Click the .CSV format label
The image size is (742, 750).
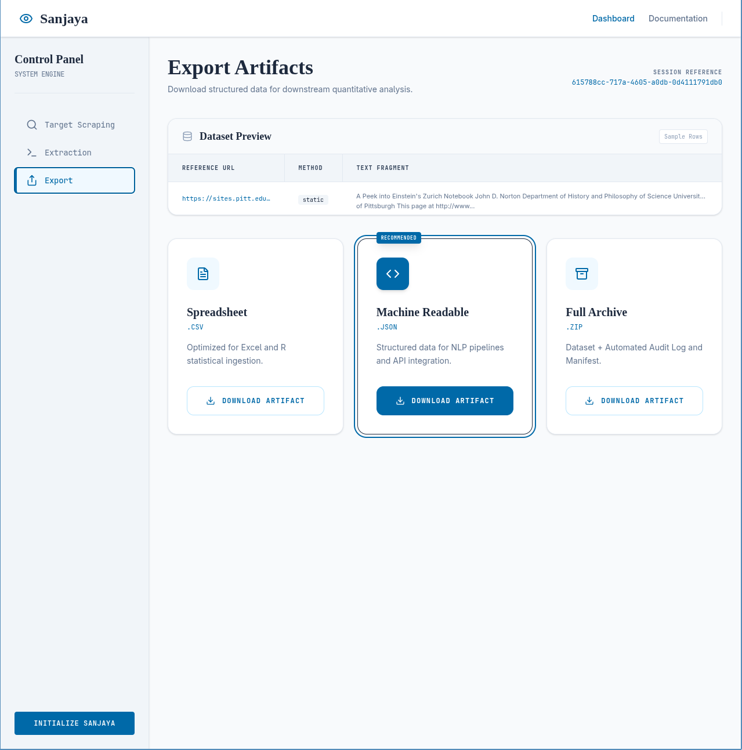tap(195, 327)
